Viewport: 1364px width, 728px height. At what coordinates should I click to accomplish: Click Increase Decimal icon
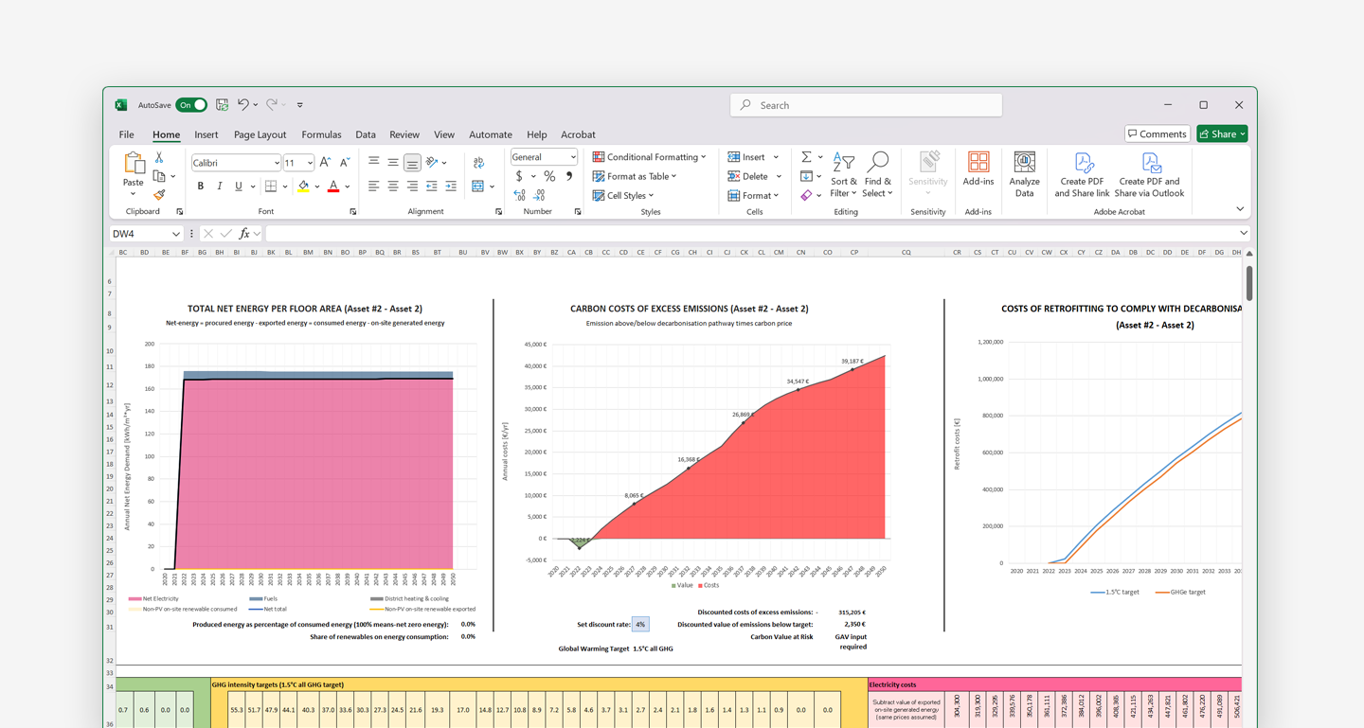pyautogui.click(x=520, y=195)
